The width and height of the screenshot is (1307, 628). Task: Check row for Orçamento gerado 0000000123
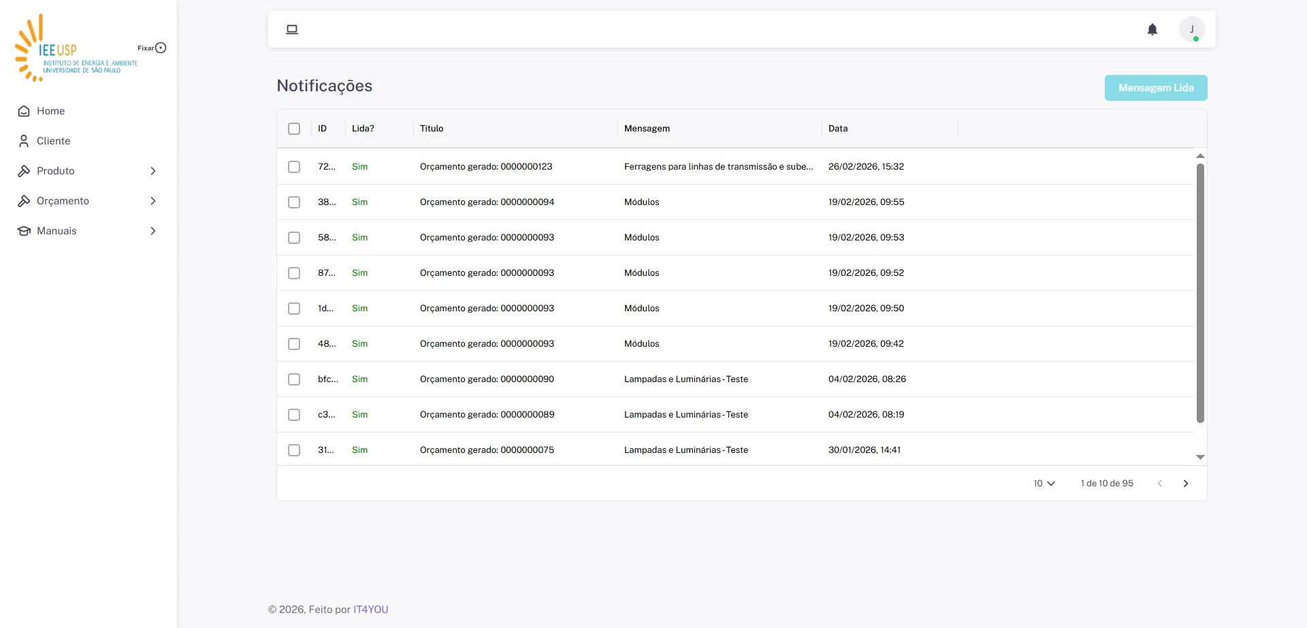pyautogui.click(x=294, y=167)
